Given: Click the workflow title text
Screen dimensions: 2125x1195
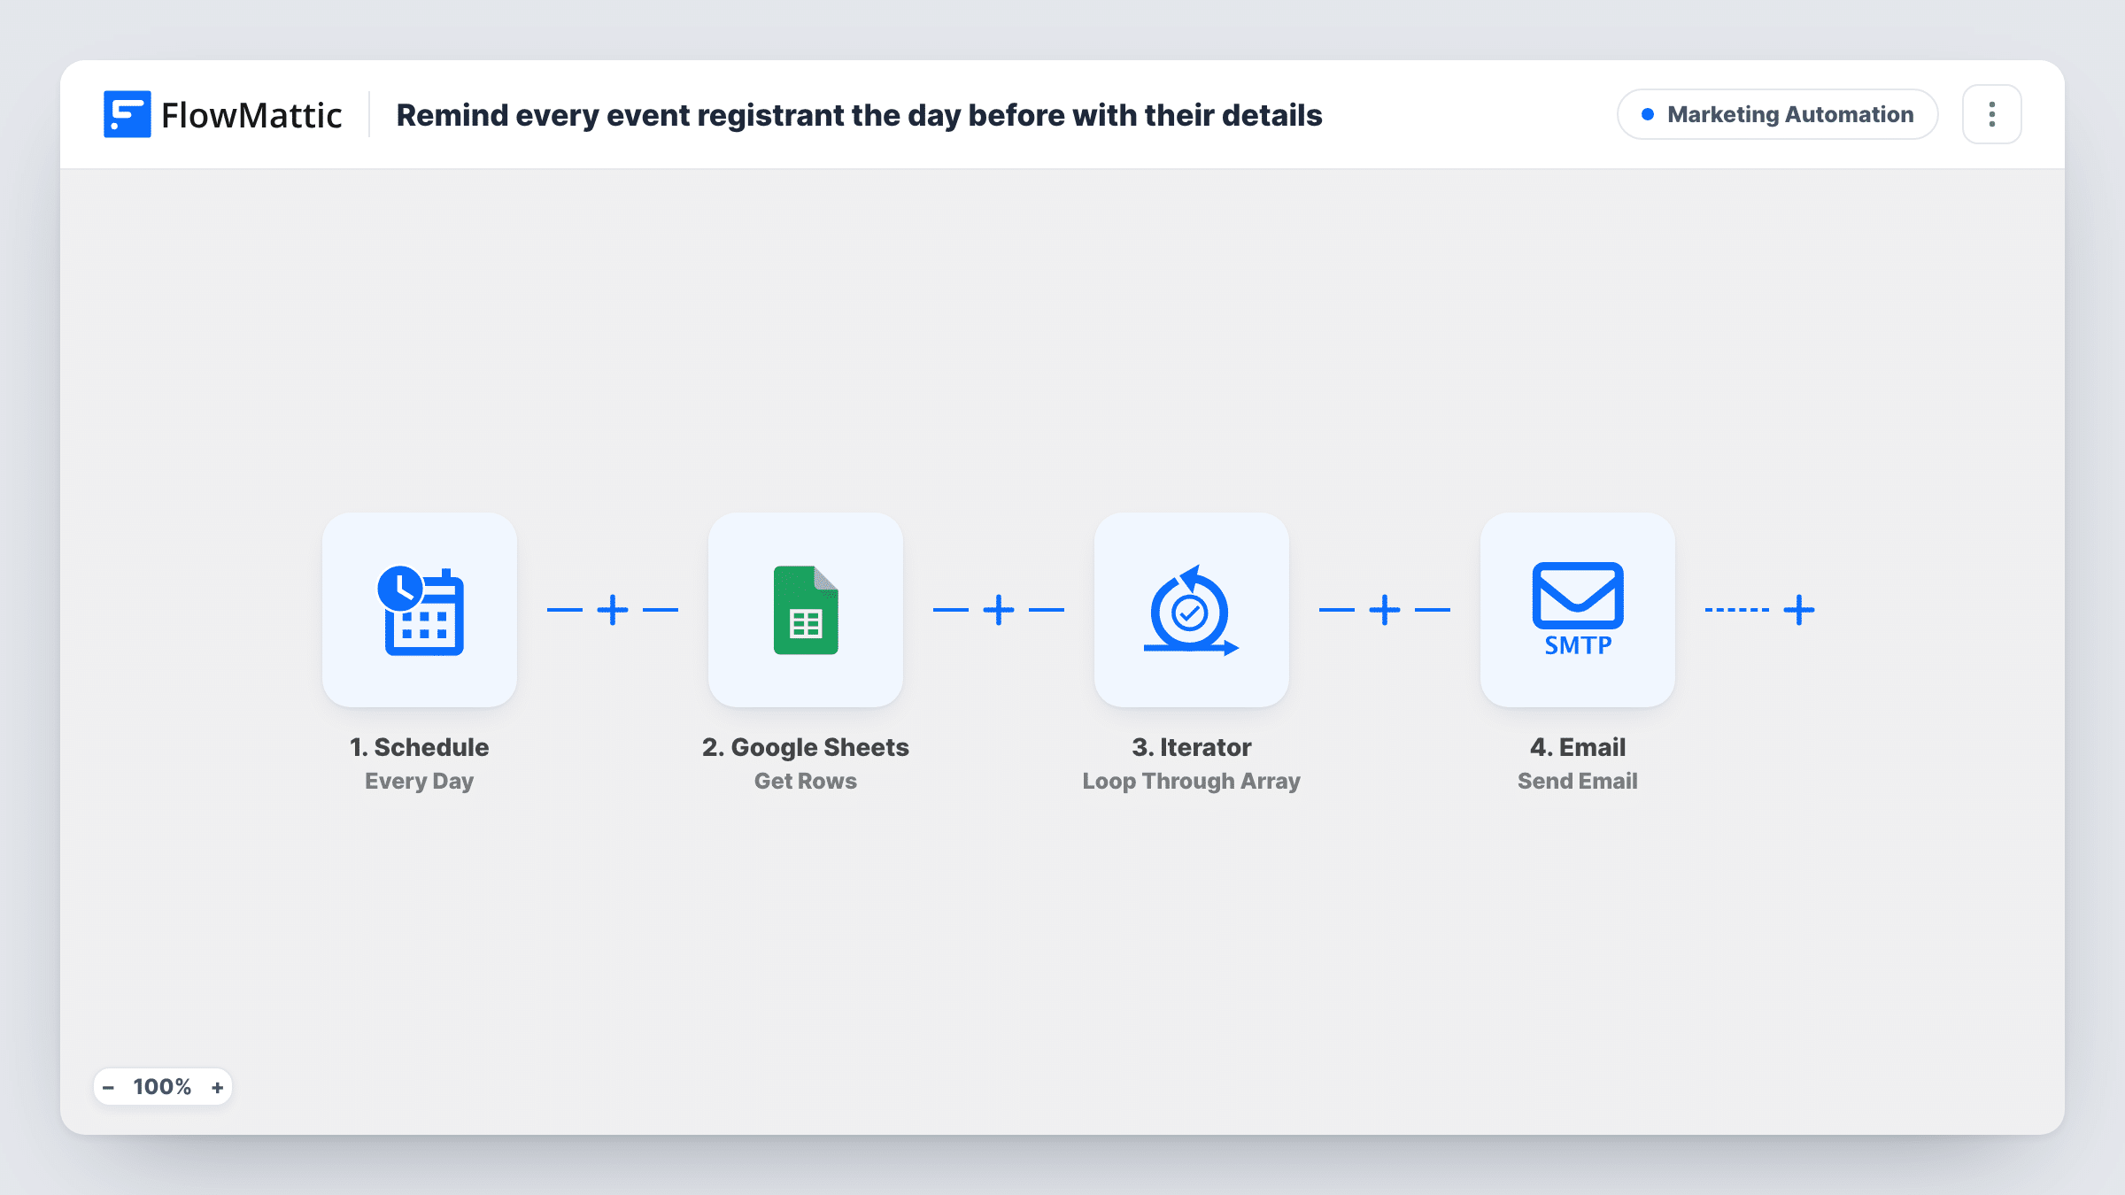Looking at the screenshot, I should (x=859, y=115).
